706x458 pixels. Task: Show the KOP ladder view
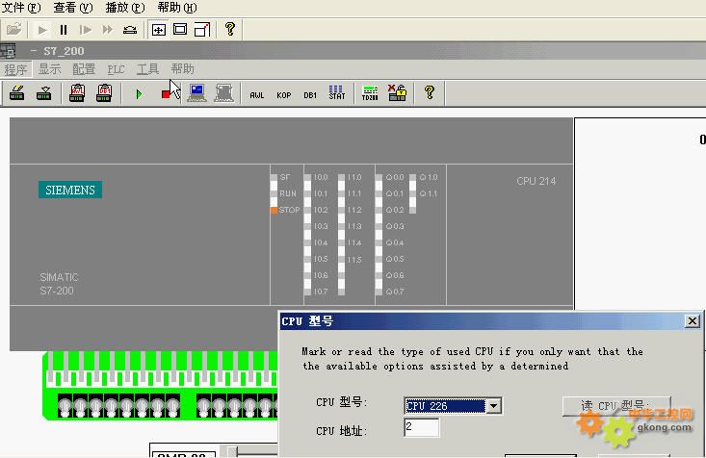pos(284,95)
